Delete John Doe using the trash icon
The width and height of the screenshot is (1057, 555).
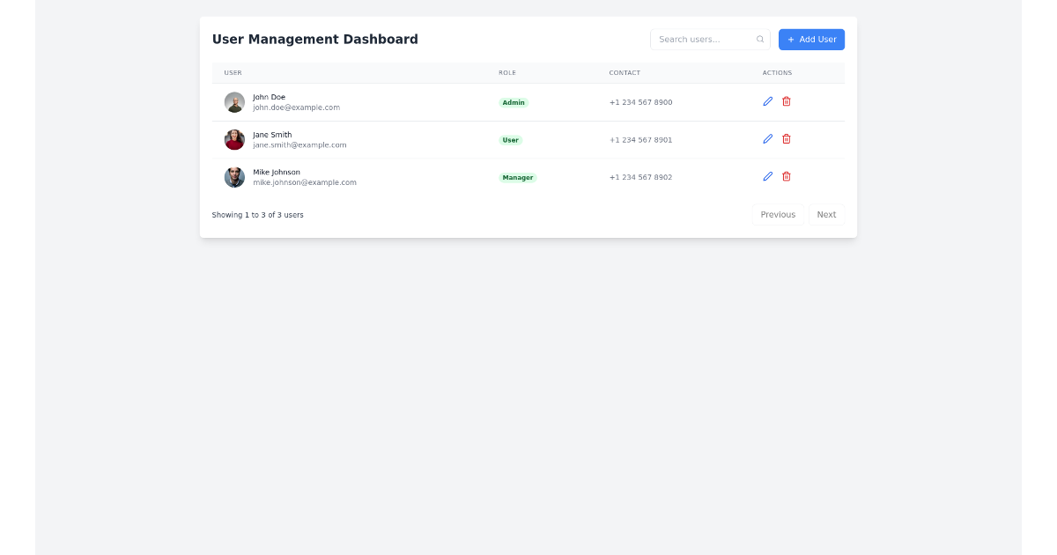point(787,101)
